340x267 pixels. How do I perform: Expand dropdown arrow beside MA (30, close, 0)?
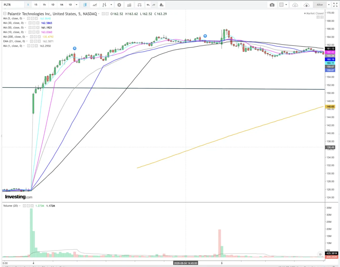(25, 23)
